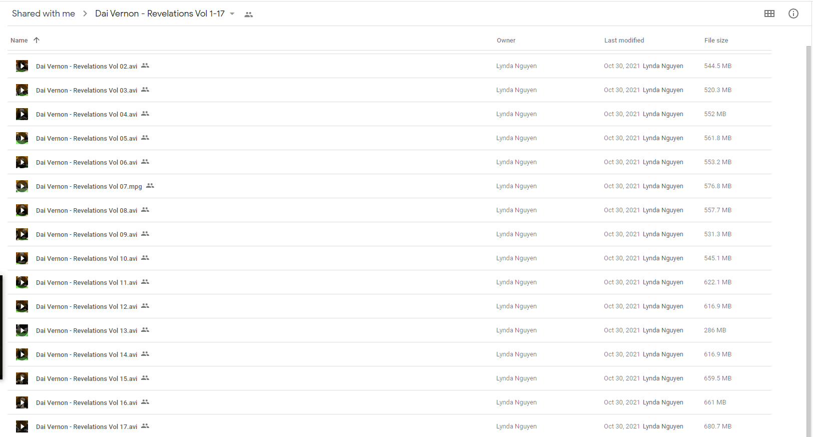
Task: Click shared icon next to Vol 02.avi
Action: 145,66
